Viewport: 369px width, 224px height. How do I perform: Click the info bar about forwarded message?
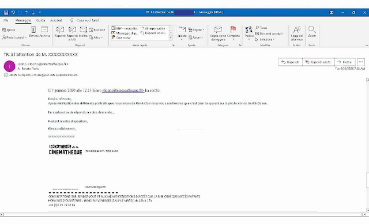pyautogui.click(x=41, y=75)
